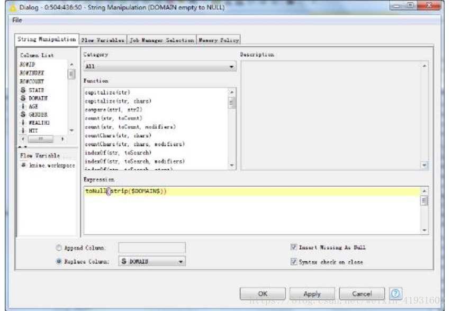
Task: Select knime.workspace flow variable
Action: point(52,165)
